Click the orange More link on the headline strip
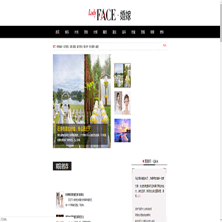The height and width of the screenshot is (222, 222). point(165,46)
